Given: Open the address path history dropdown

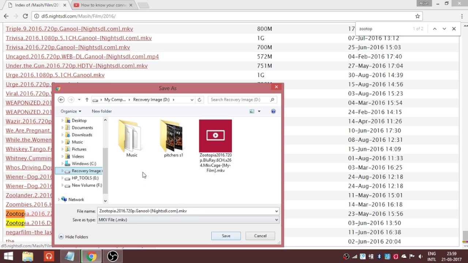Looking at the screenshot, I should pos(192,100).
